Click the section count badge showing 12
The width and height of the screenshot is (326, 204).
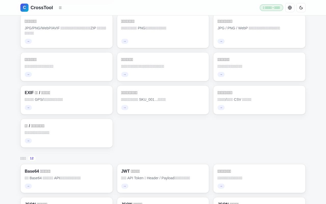click(x=32, y=158)
